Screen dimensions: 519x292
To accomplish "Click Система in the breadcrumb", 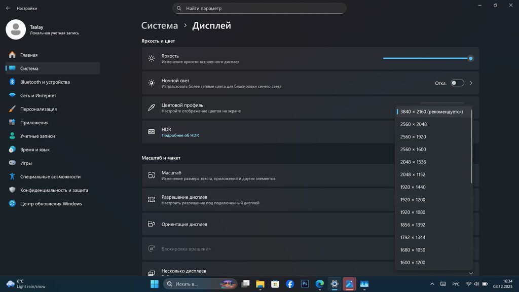I will [x=160, y=25].
